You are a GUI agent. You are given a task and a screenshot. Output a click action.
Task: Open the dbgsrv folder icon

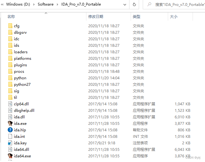click(x=10, y=32)
